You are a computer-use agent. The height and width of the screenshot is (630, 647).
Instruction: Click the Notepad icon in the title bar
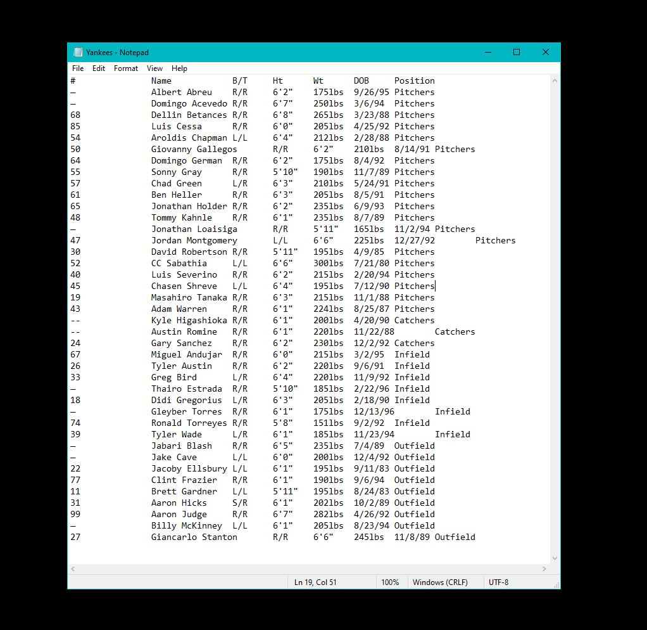coord(77,52)
